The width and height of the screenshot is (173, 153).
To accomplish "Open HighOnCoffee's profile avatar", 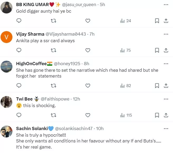I will click(x=7, y=67).
